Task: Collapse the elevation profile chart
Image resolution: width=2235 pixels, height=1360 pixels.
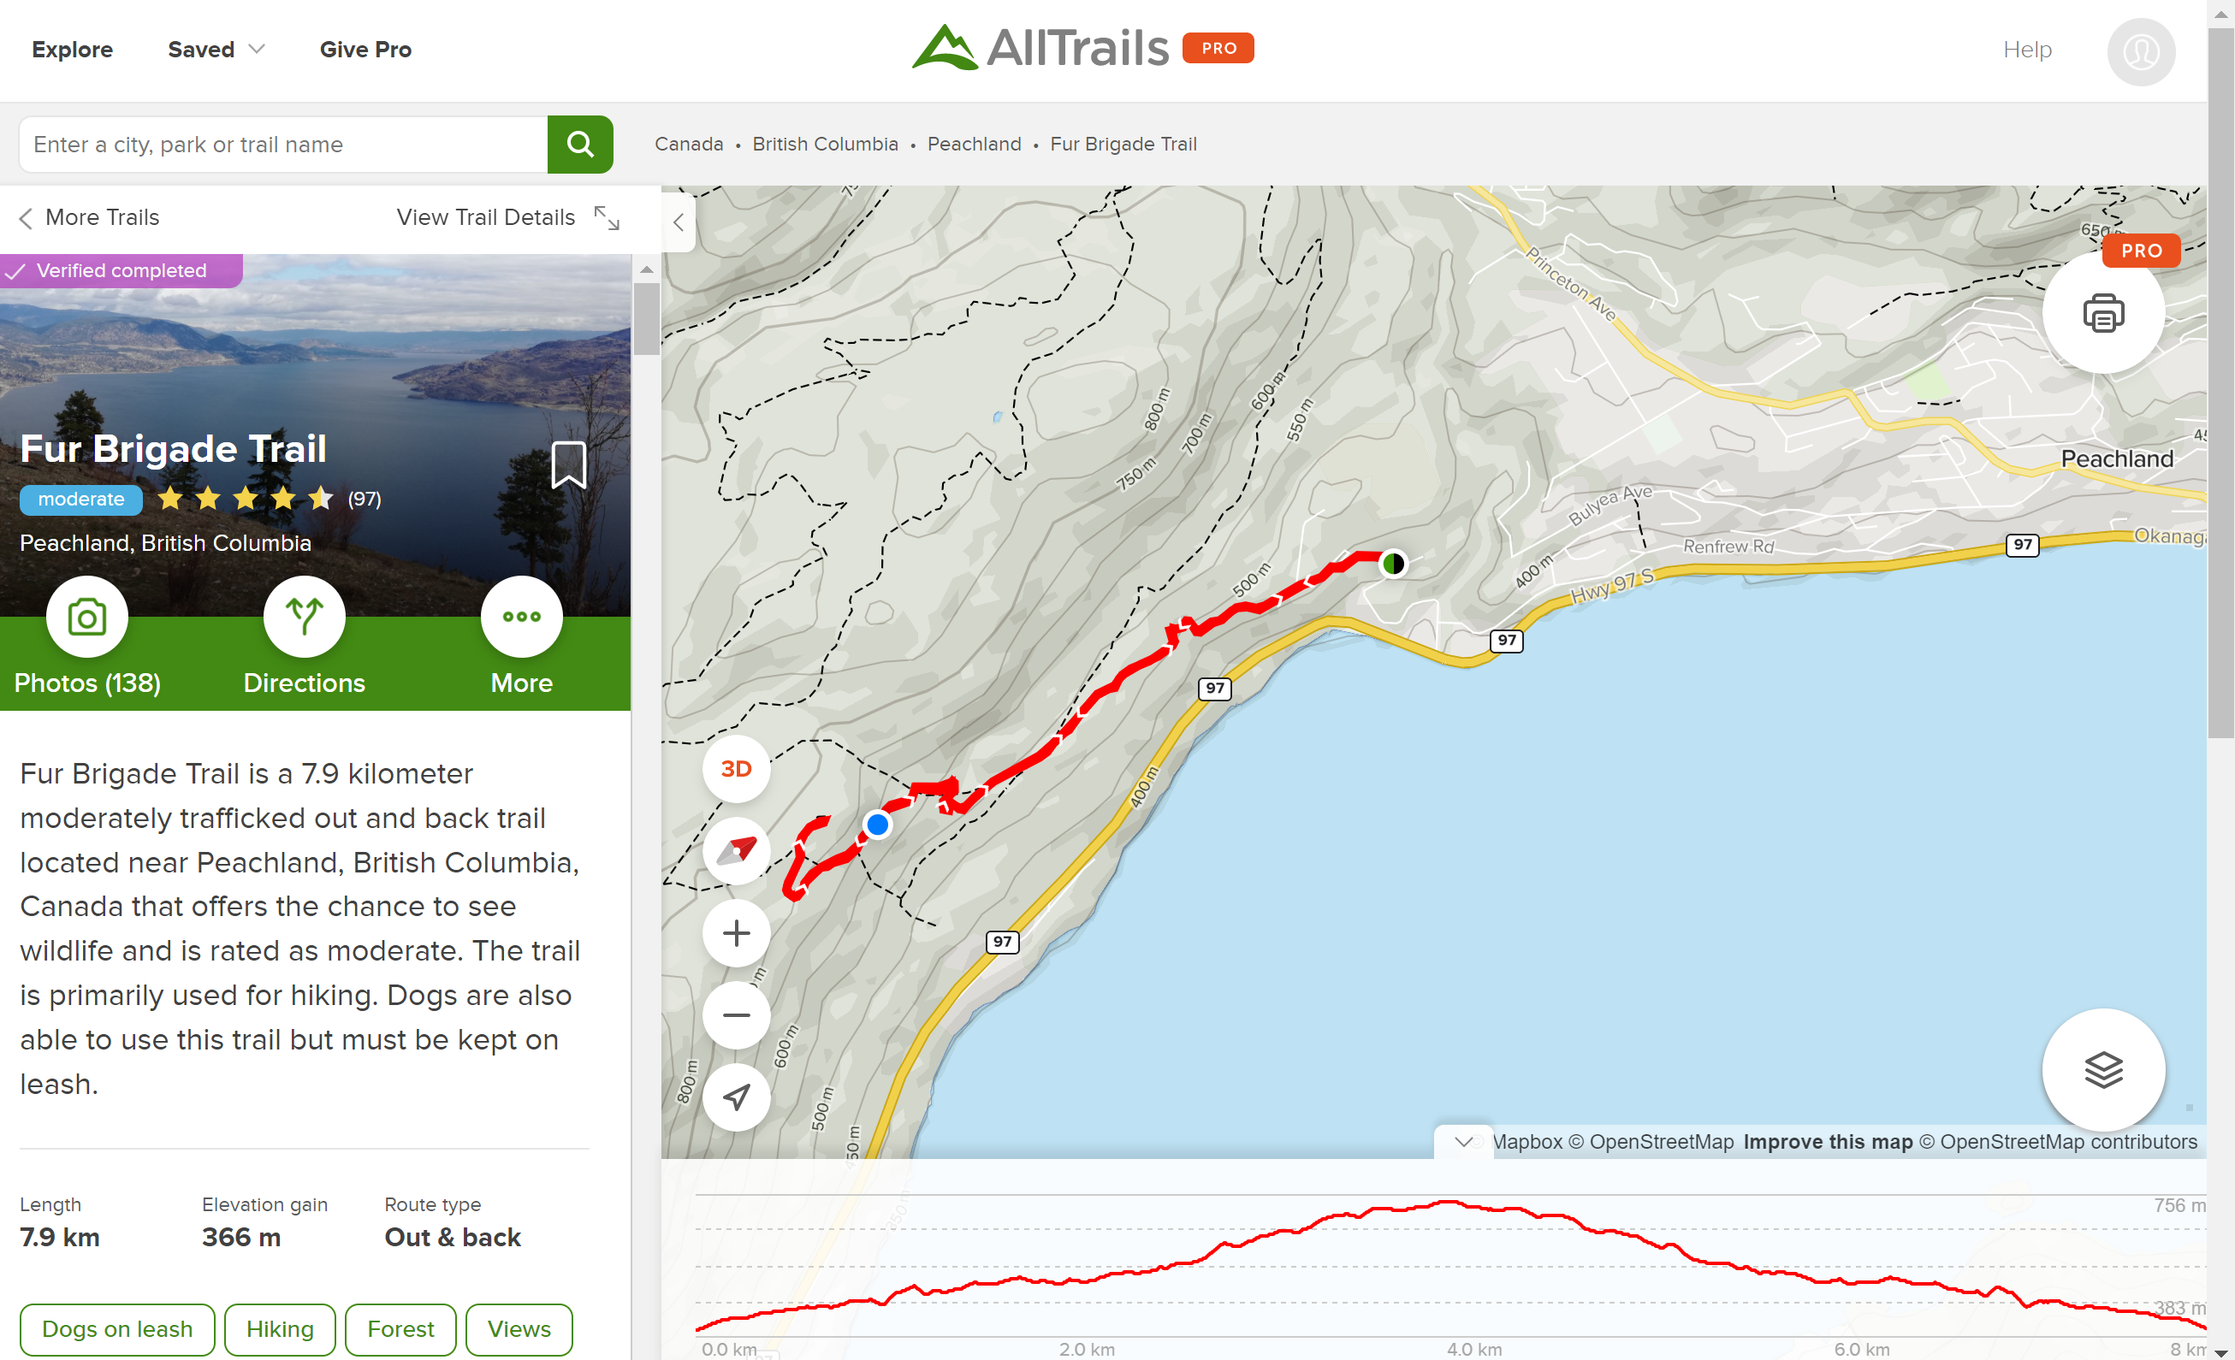Action: pos(1462,1142)
